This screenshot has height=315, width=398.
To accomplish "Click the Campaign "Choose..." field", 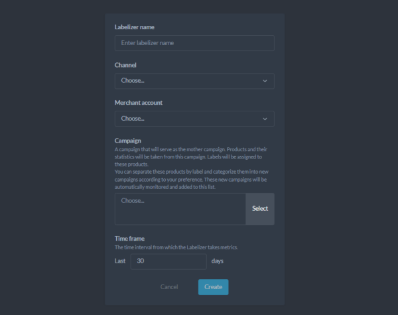I will [x=180, y=209].
